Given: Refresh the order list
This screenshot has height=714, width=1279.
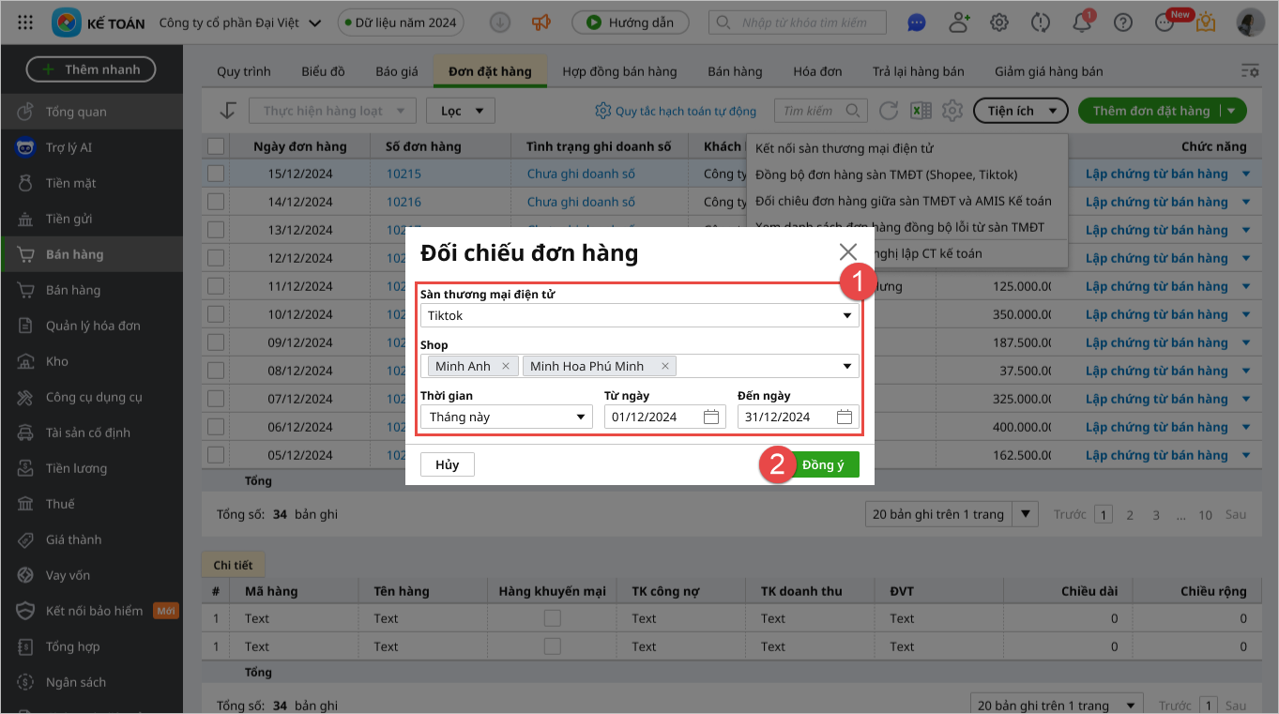Looking at the screenshot, I should (889, 111).
